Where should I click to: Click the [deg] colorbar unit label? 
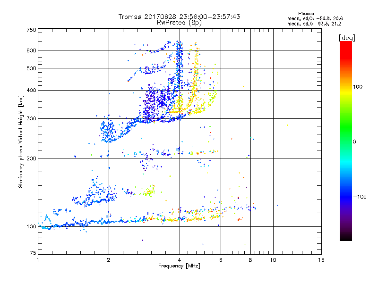pyautogui.click(x=347, y=38)
